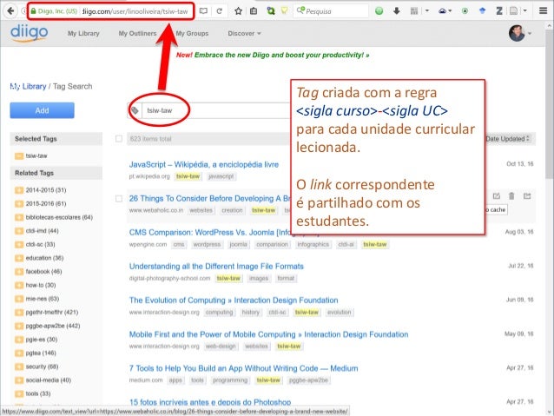
Task: Click the cloud toolbar icon
Action: point(442,11)
